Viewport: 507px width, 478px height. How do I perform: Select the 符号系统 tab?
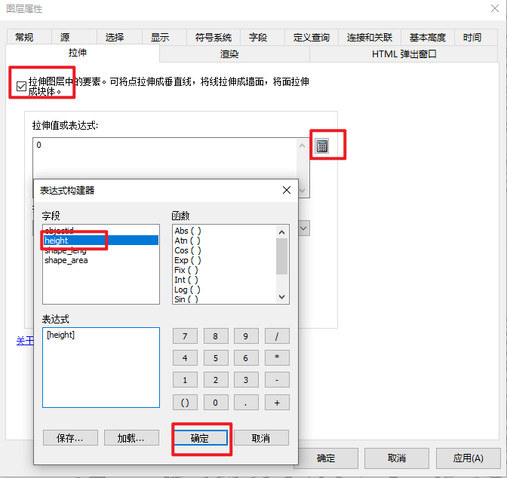tap(213, 37)
